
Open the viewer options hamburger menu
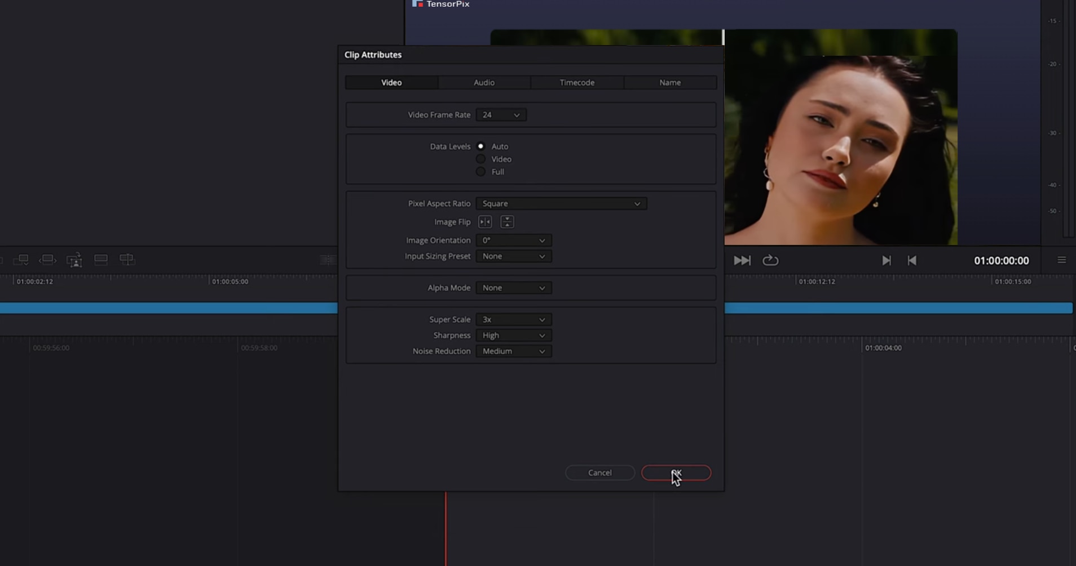pos(1061,260)
